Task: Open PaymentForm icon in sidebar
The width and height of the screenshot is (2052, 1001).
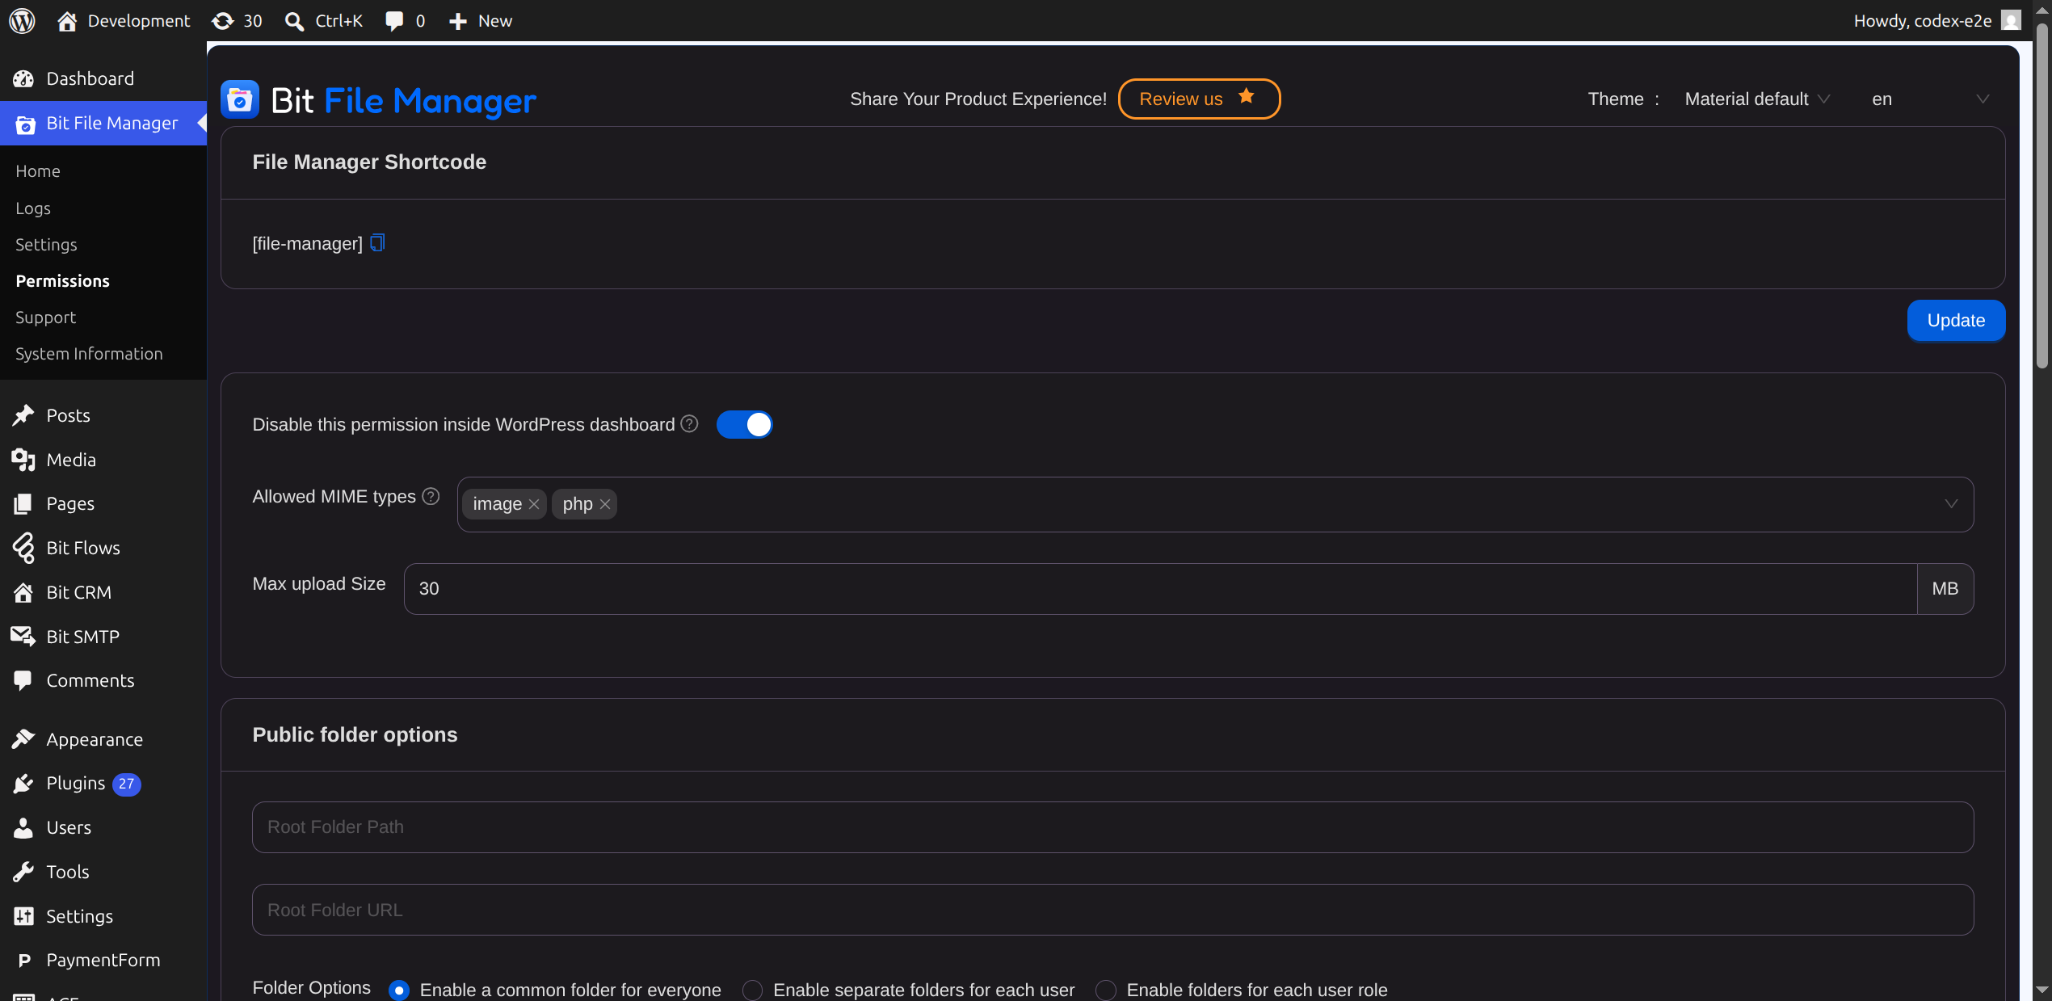Action: 23,960
